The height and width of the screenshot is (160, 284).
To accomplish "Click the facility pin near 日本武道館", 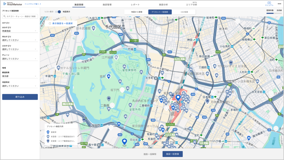I will (x=93, y=28).
